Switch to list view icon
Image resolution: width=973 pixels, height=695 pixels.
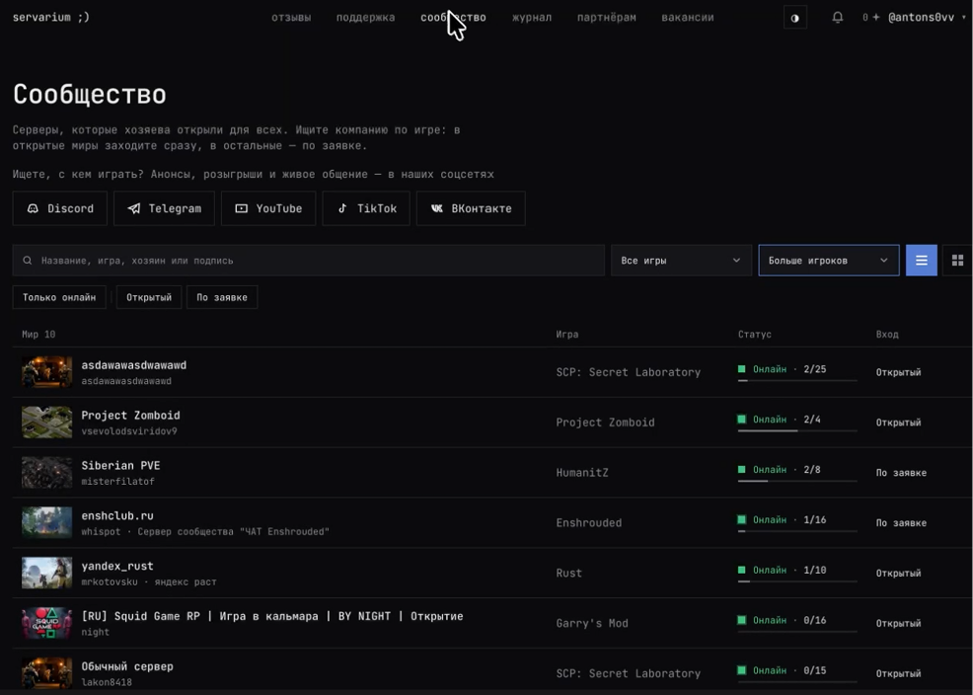point(921,261)
